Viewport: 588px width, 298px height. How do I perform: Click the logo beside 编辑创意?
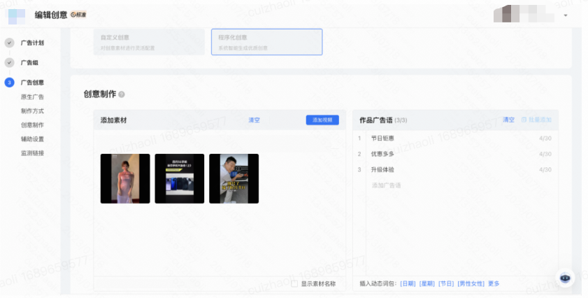tap(17, 16)
